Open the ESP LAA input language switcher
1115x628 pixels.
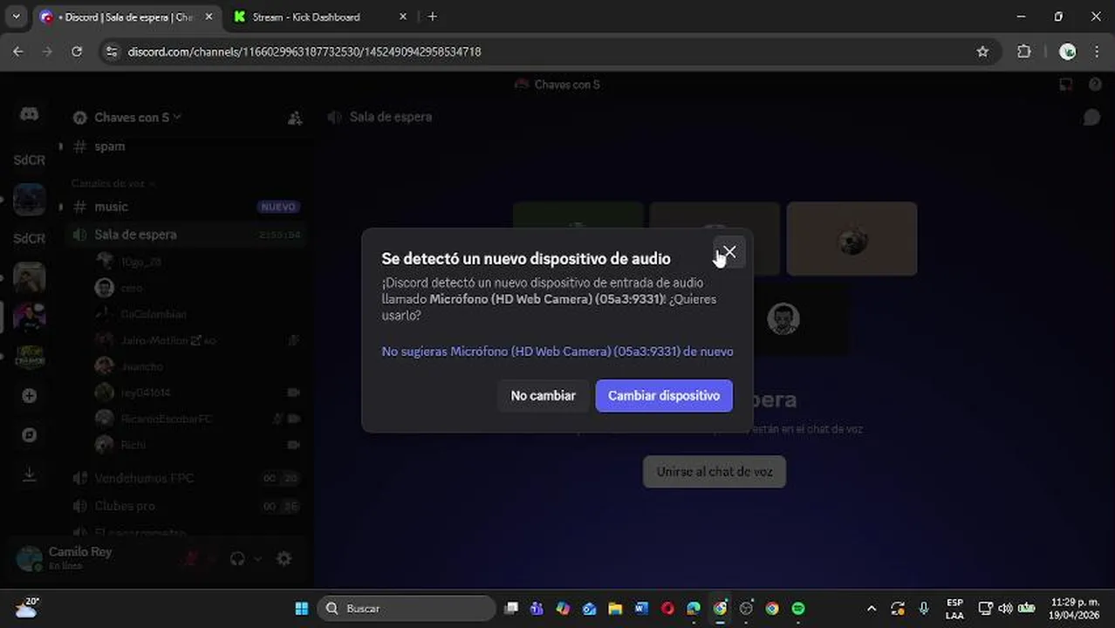pos(954,608)
